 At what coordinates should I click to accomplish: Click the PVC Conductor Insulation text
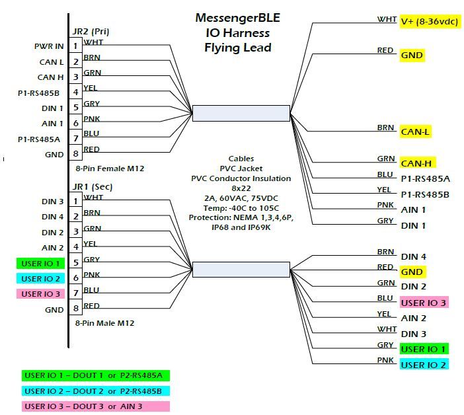[241, 178]
